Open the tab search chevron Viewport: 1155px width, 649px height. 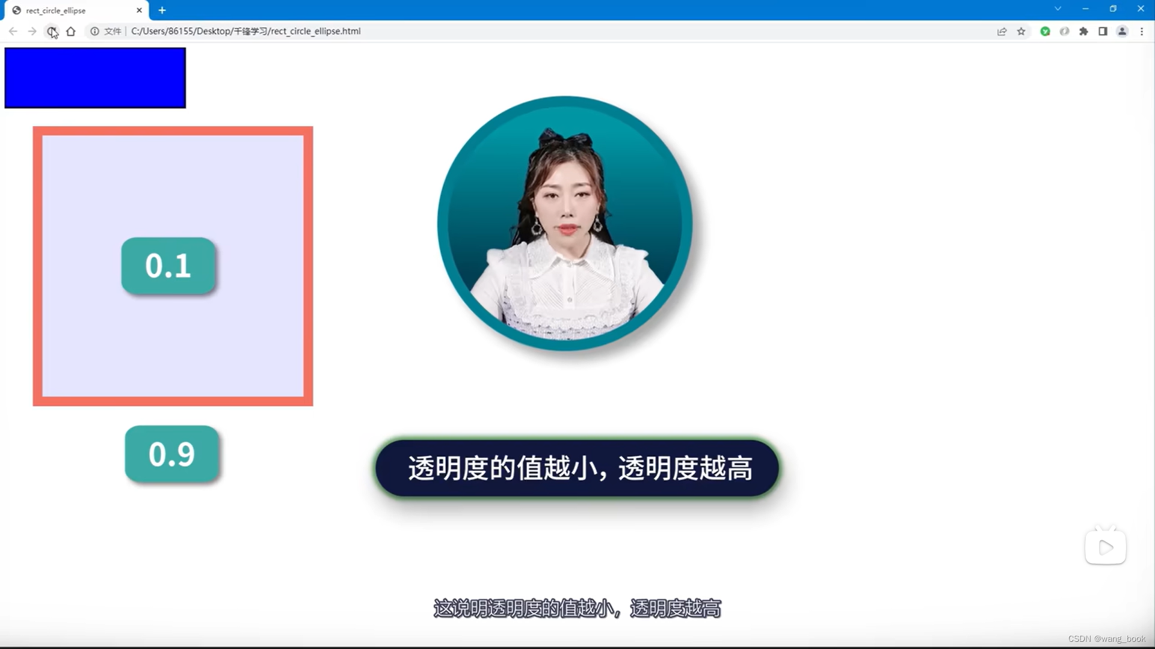pyautogui.click(x=1058, y=8)
